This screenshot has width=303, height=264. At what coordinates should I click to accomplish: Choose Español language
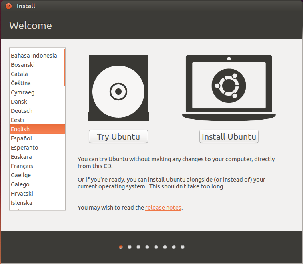click(x=37, y=138)
